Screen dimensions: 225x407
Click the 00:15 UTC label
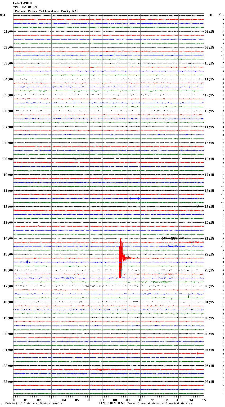click(209, 286)
